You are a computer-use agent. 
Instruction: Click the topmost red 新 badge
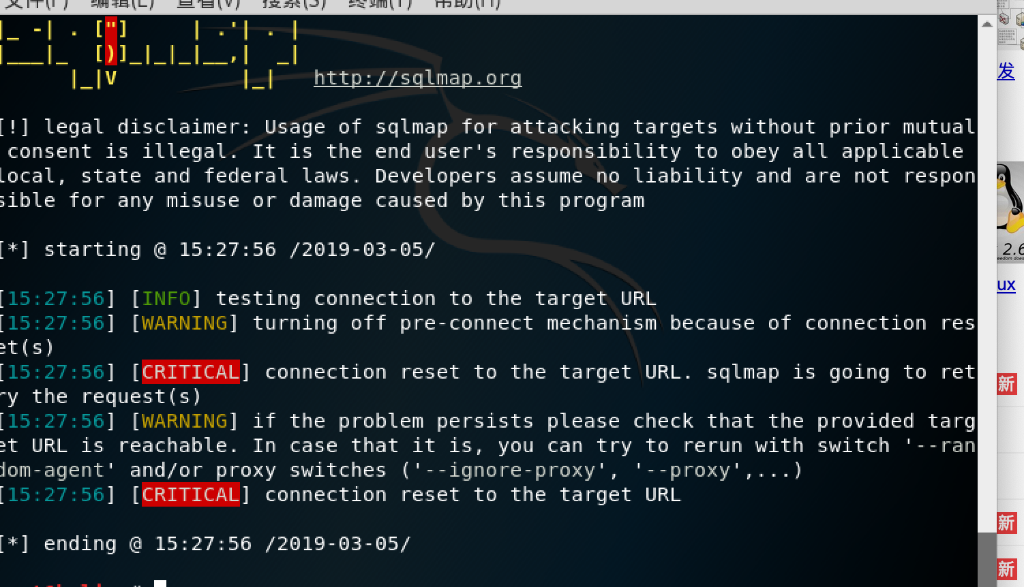(x=1006, y=384)
